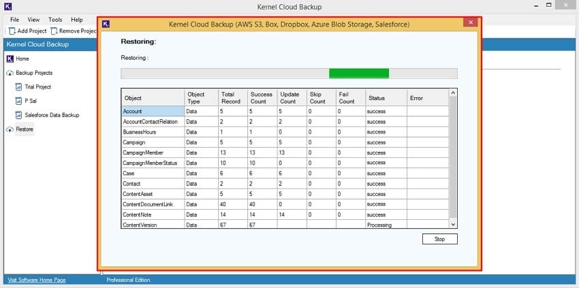Click the Total Record column header

point(233,98)
